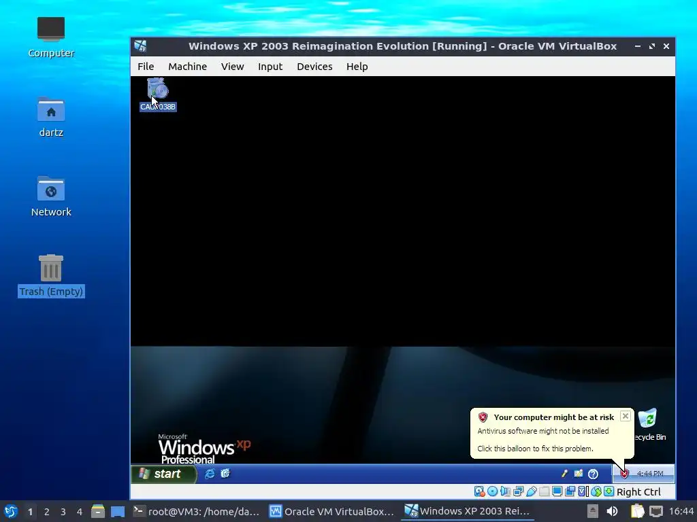Select the dartz home folder icon
This screenshot has width=697, height=522.
[x=50, y=117]
